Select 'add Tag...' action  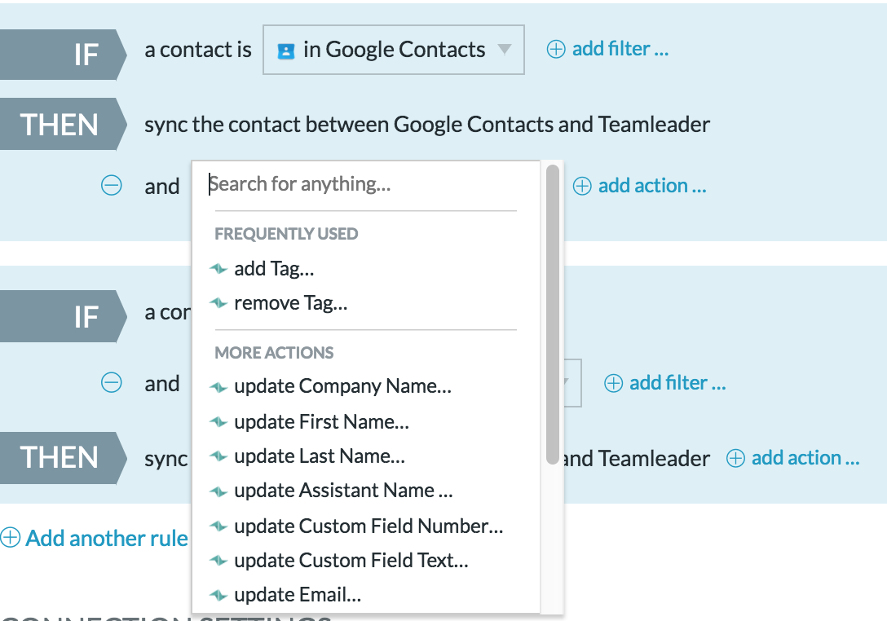274,269
